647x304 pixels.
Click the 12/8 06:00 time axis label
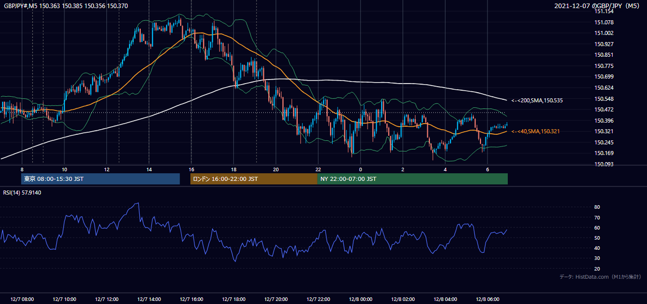point(487,299)
